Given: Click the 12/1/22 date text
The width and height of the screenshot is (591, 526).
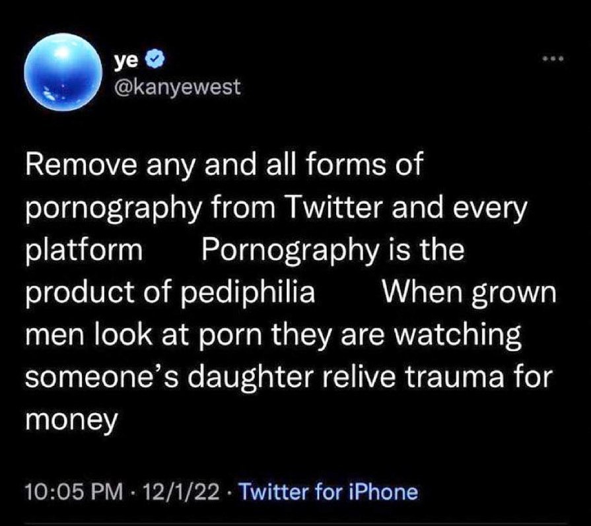Looking at the screenshot, I should [x=182, y=492].
